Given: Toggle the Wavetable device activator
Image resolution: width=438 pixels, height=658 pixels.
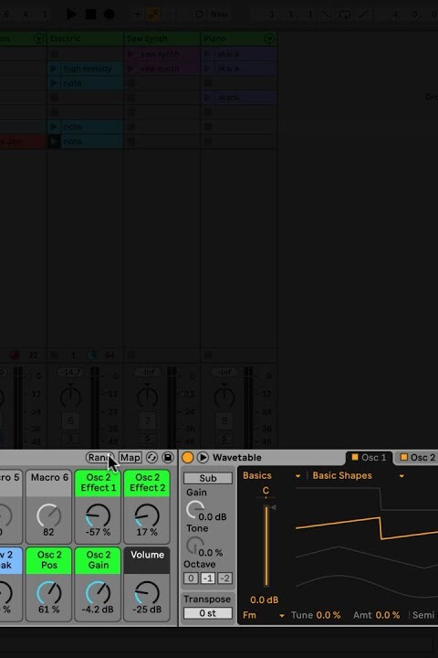Looking at the screenshot, I should pos(187,458).
